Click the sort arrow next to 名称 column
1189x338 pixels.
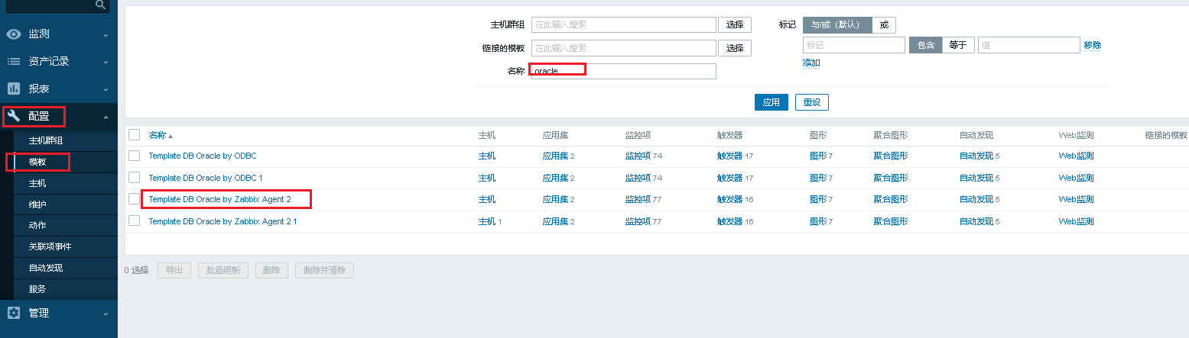(171, 136)
